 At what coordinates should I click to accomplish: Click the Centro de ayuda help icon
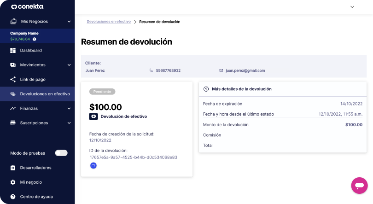pyautogui.click(x=13, y=197)
